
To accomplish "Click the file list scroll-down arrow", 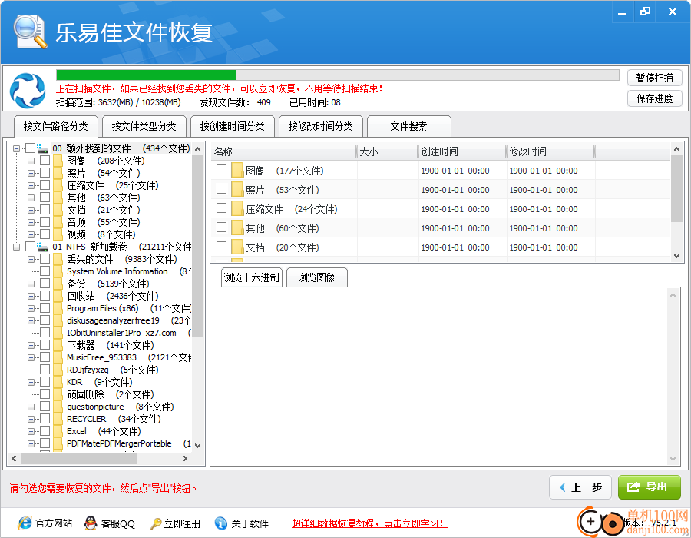I will (x=677, y=256).
